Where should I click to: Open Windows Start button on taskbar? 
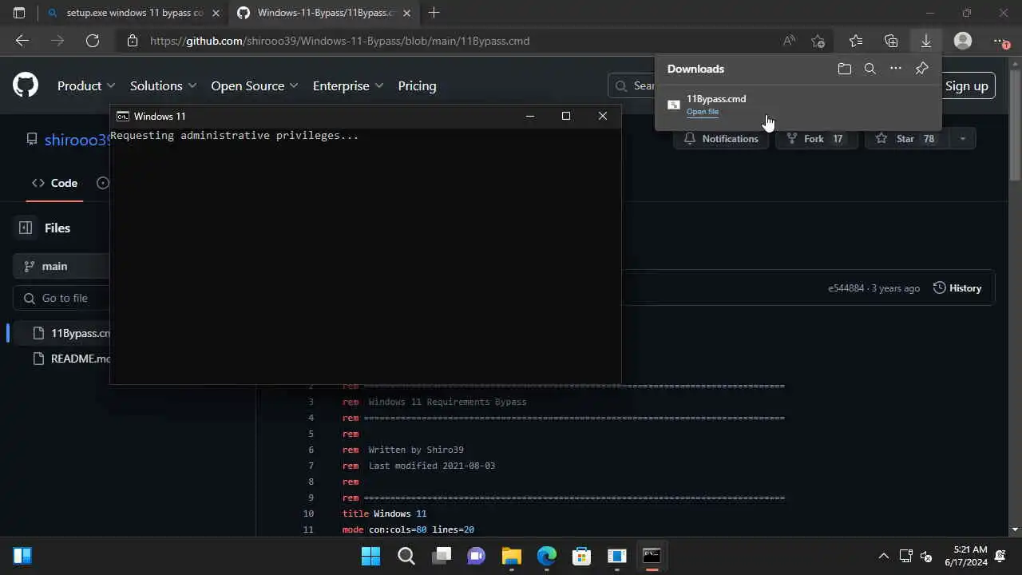[370, 556]
